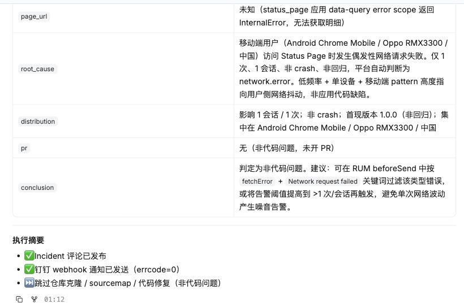464x308 pixels.
Task: Click the green check before Incident 评论已发布
Action: (29, 255)
